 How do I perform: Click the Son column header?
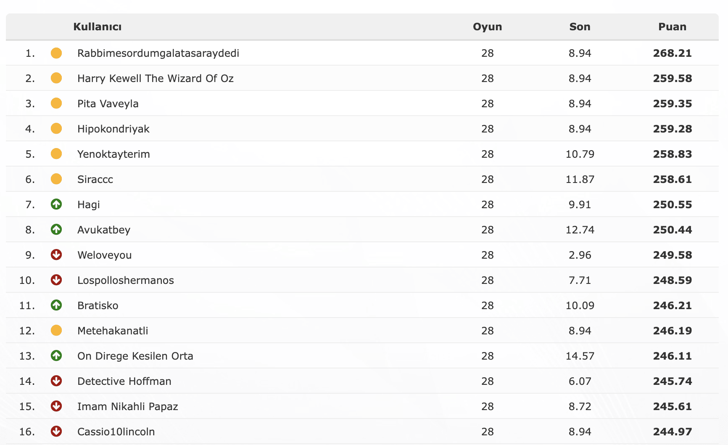580,27
